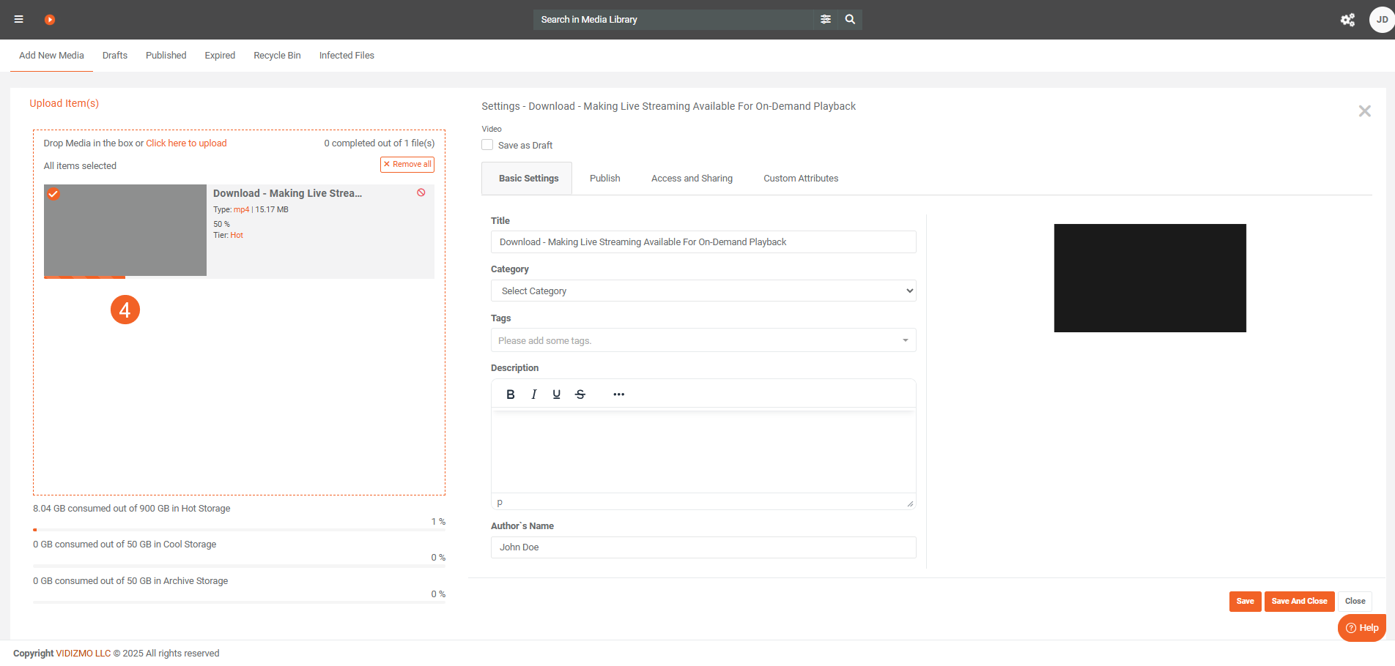
Task: Apply bold formatting in description
Action: (511, 394)
